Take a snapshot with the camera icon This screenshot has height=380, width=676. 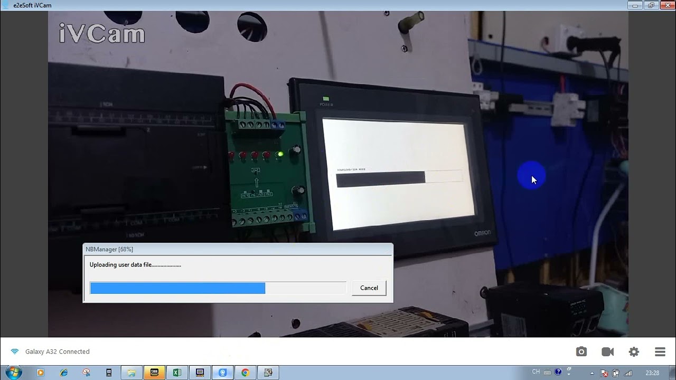(x=581, y=351)
